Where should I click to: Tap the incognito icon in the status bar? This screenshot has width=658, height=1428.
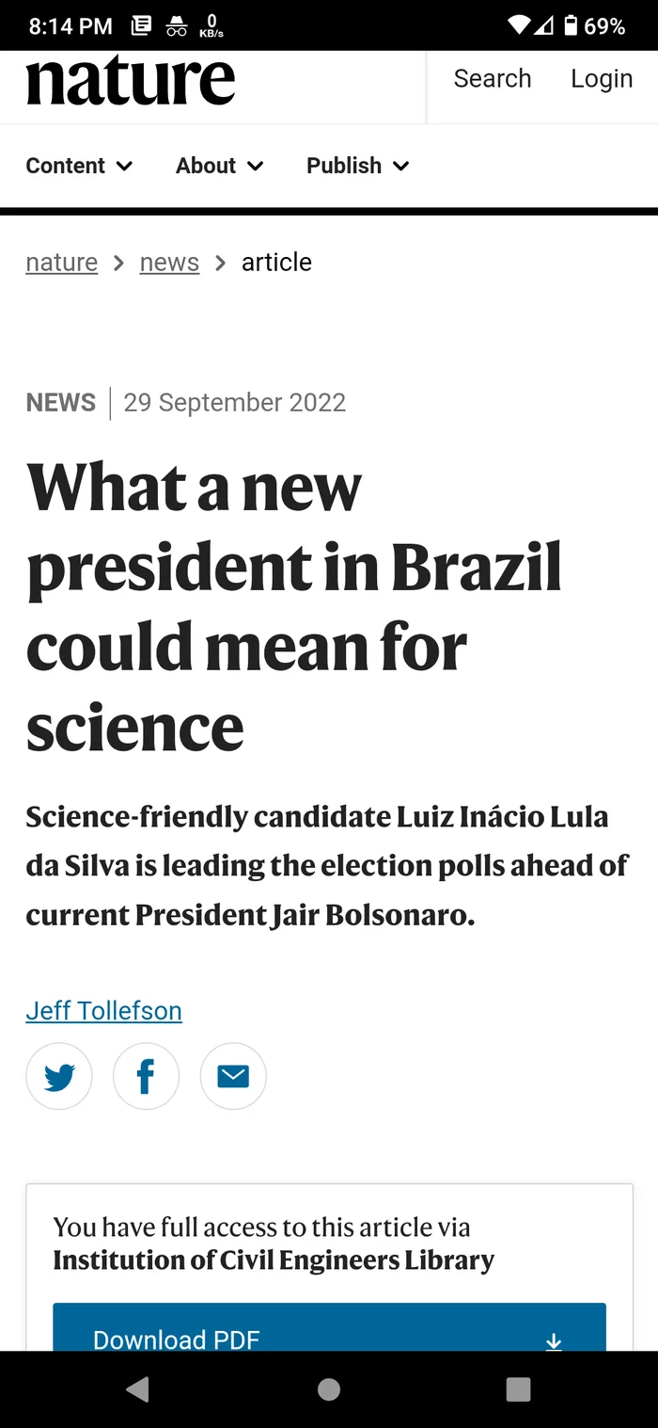177,26
